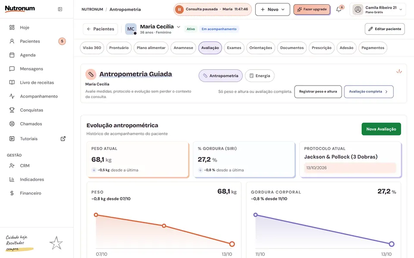Click the NUTRONUM breadcrumb link
The width and height of the screenshot is (414, 258).
point(92,9)
